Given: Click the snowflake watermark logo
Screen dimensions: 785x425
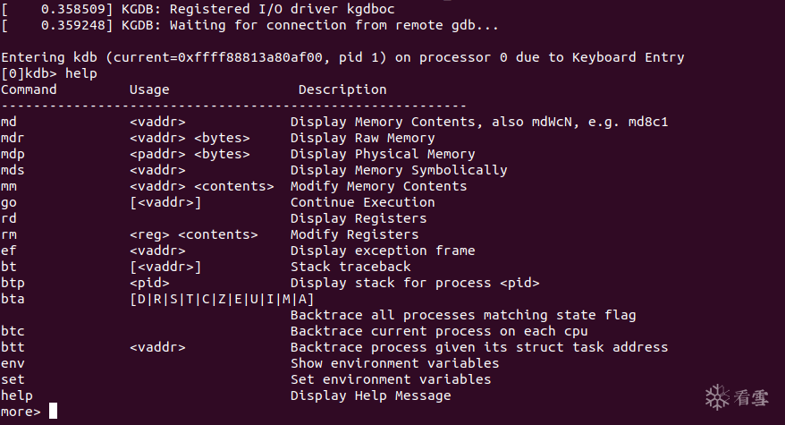Looking at the screenshot, I should click(x=717, y=396).
